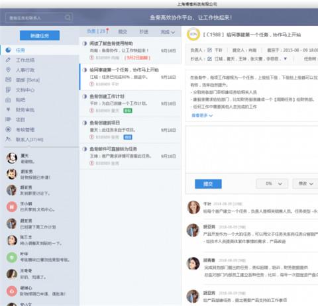Click the red pin icon beside 负责 | 23
Viewport: 318px width, 306px height.
[107, 31]
